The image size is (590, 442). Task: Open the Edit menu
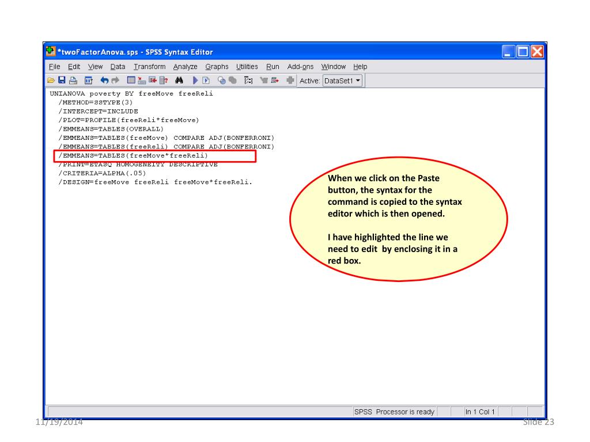(x=74, y=67)
